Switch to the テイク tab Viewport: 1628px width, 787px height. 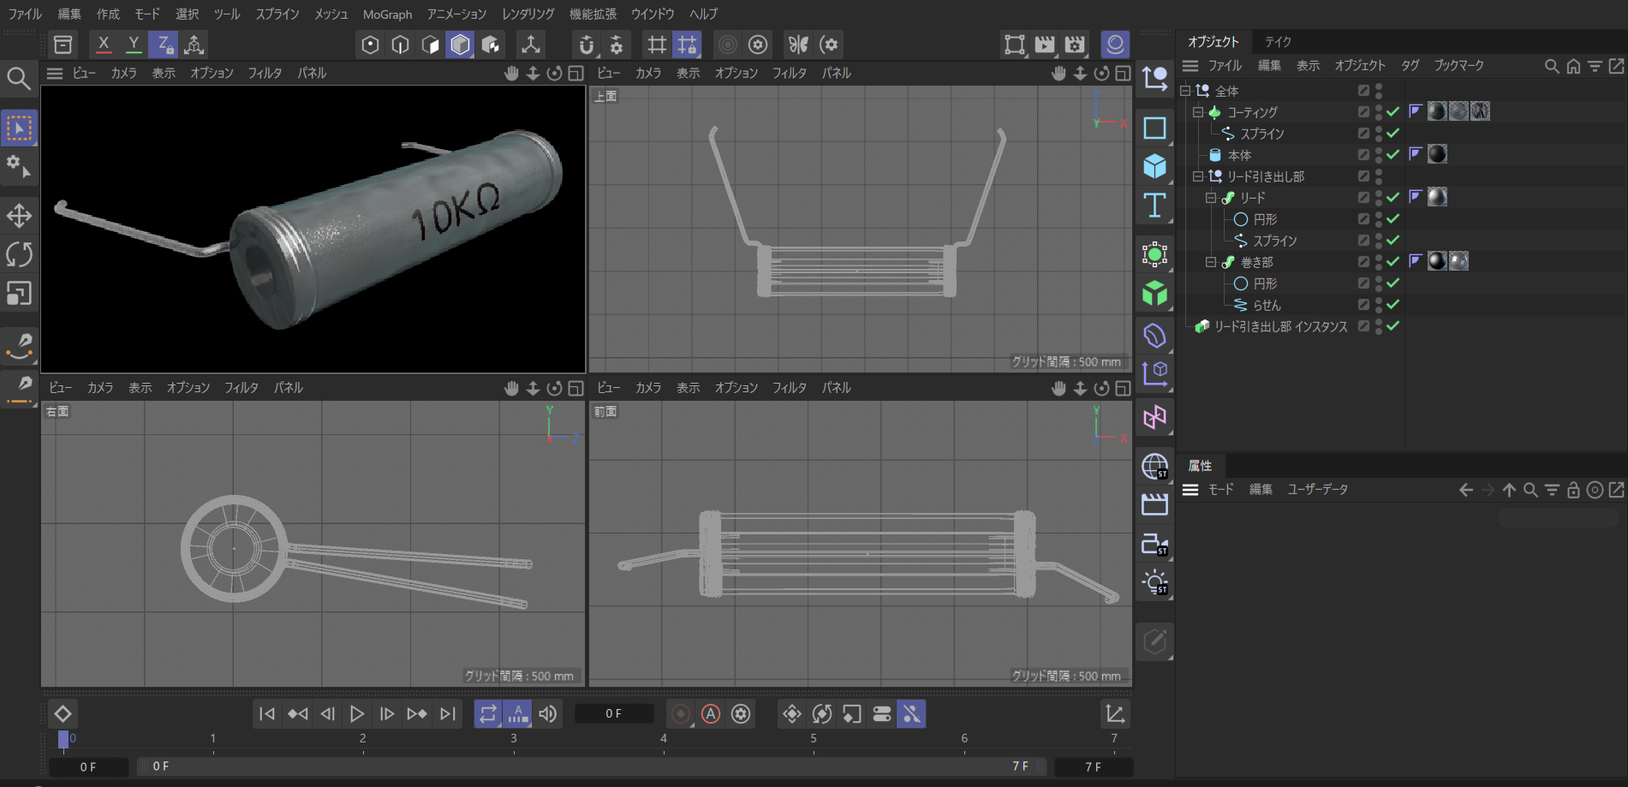pyautogui.click(x=1278, y=42)
